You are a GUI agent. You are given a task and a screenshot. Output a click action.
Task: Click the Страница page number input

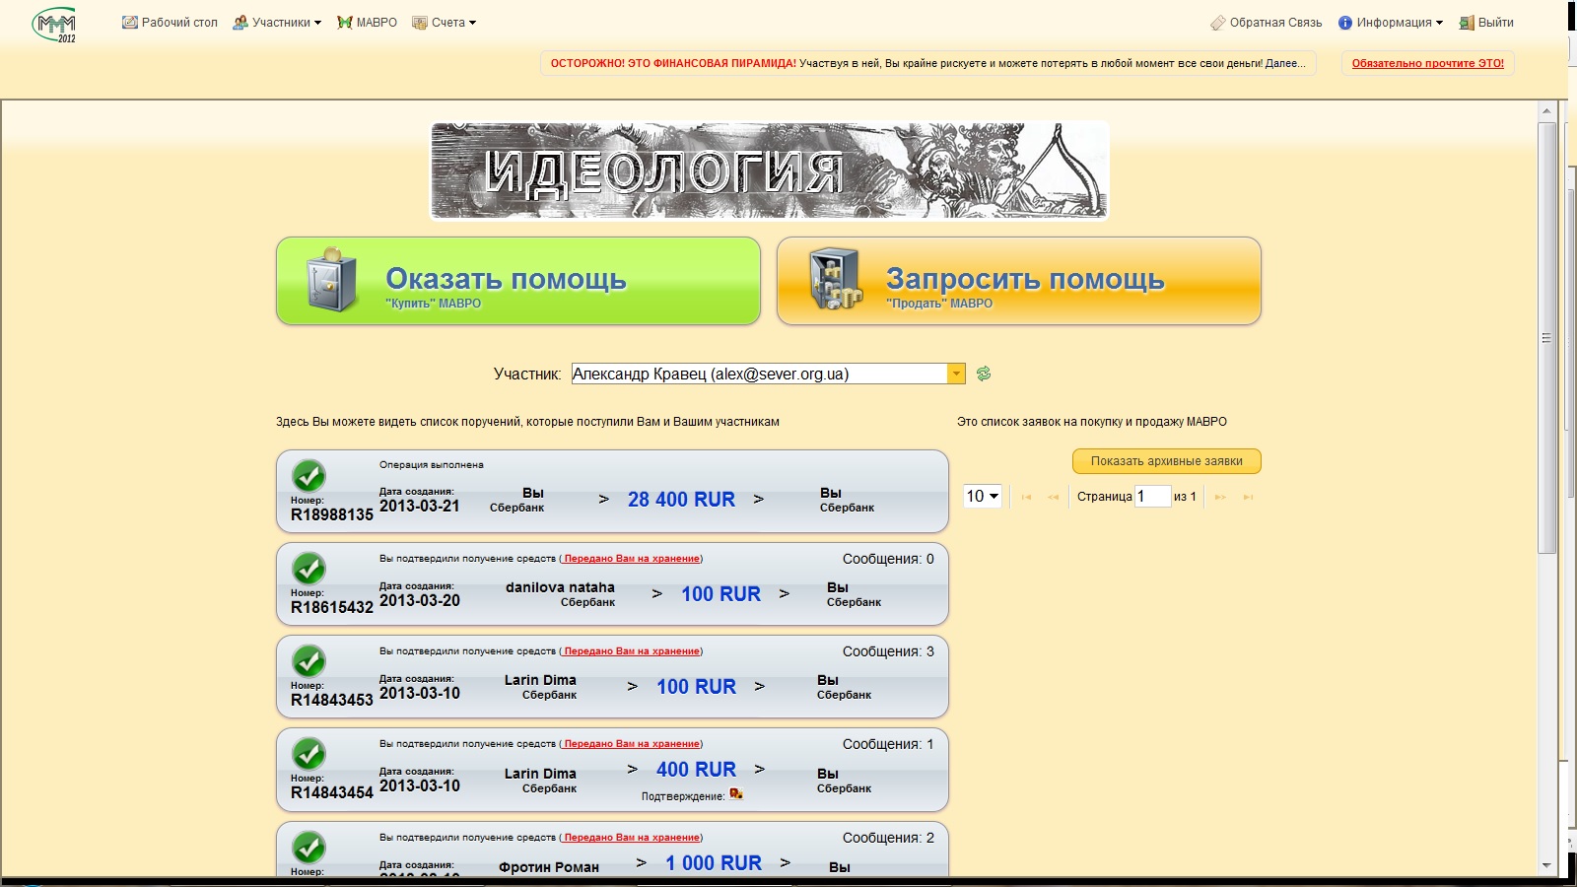[x=1152, y=496]
